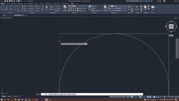Activate the Fillet command
This screenshot has height=101, width=179.
(37, 8)
